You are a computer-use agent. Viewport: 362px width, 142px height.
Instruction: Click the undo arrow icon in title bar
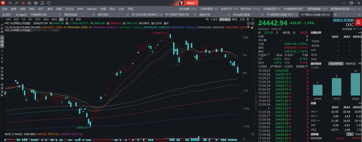pyautogui.click(x=10, y=3)
